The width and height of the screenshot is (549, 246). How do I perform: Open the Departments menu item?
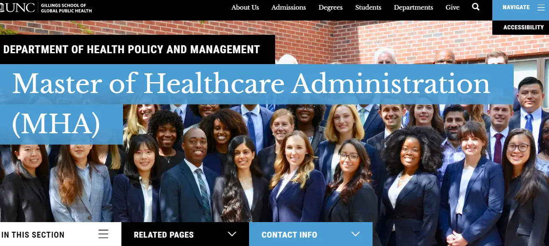[x=413, y=8]
